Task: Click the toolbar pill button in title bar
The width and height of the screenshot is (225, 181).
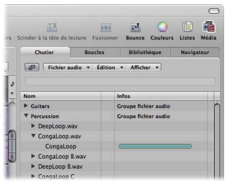Action: coord(214,11)
